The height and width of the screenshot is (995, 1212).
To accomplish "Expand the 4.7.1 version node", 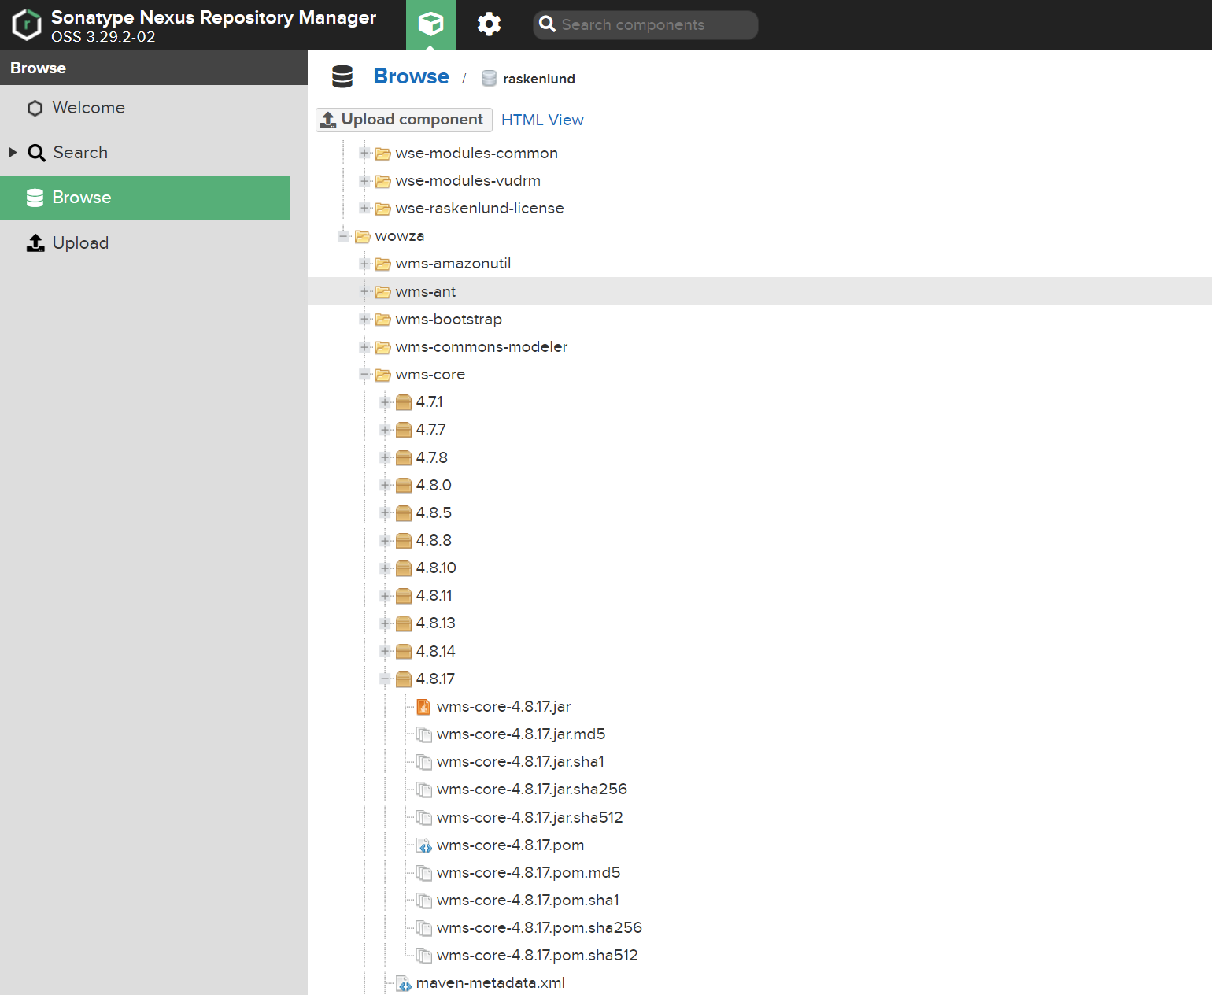I will tap(385, 401).
